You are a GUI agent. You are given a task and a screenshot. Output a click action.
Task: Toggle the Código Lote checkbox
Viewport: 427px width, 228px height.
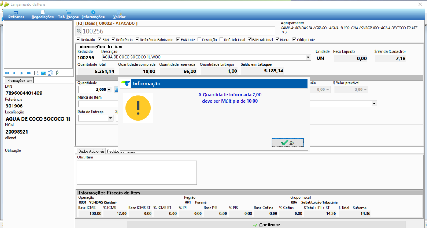pos(294,39)
